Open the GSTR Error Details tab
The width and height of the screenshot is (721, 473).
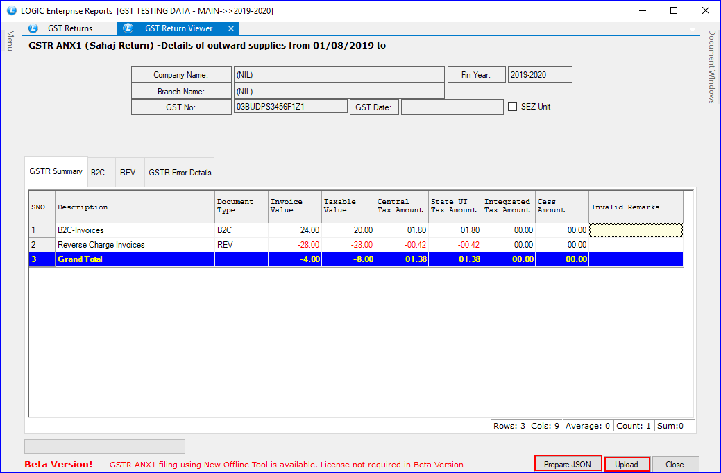pos(180,173)
